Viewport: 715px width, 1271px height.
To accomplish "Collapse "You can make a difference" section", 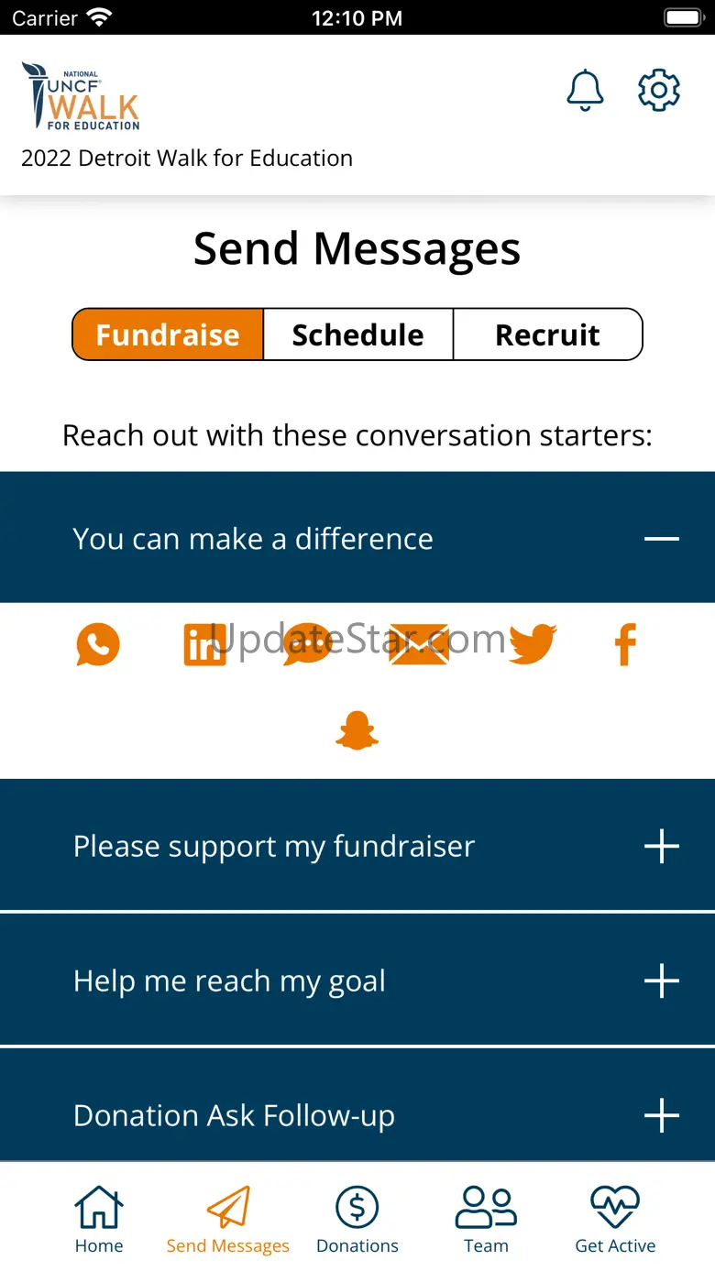I will [x=661, y=539].
